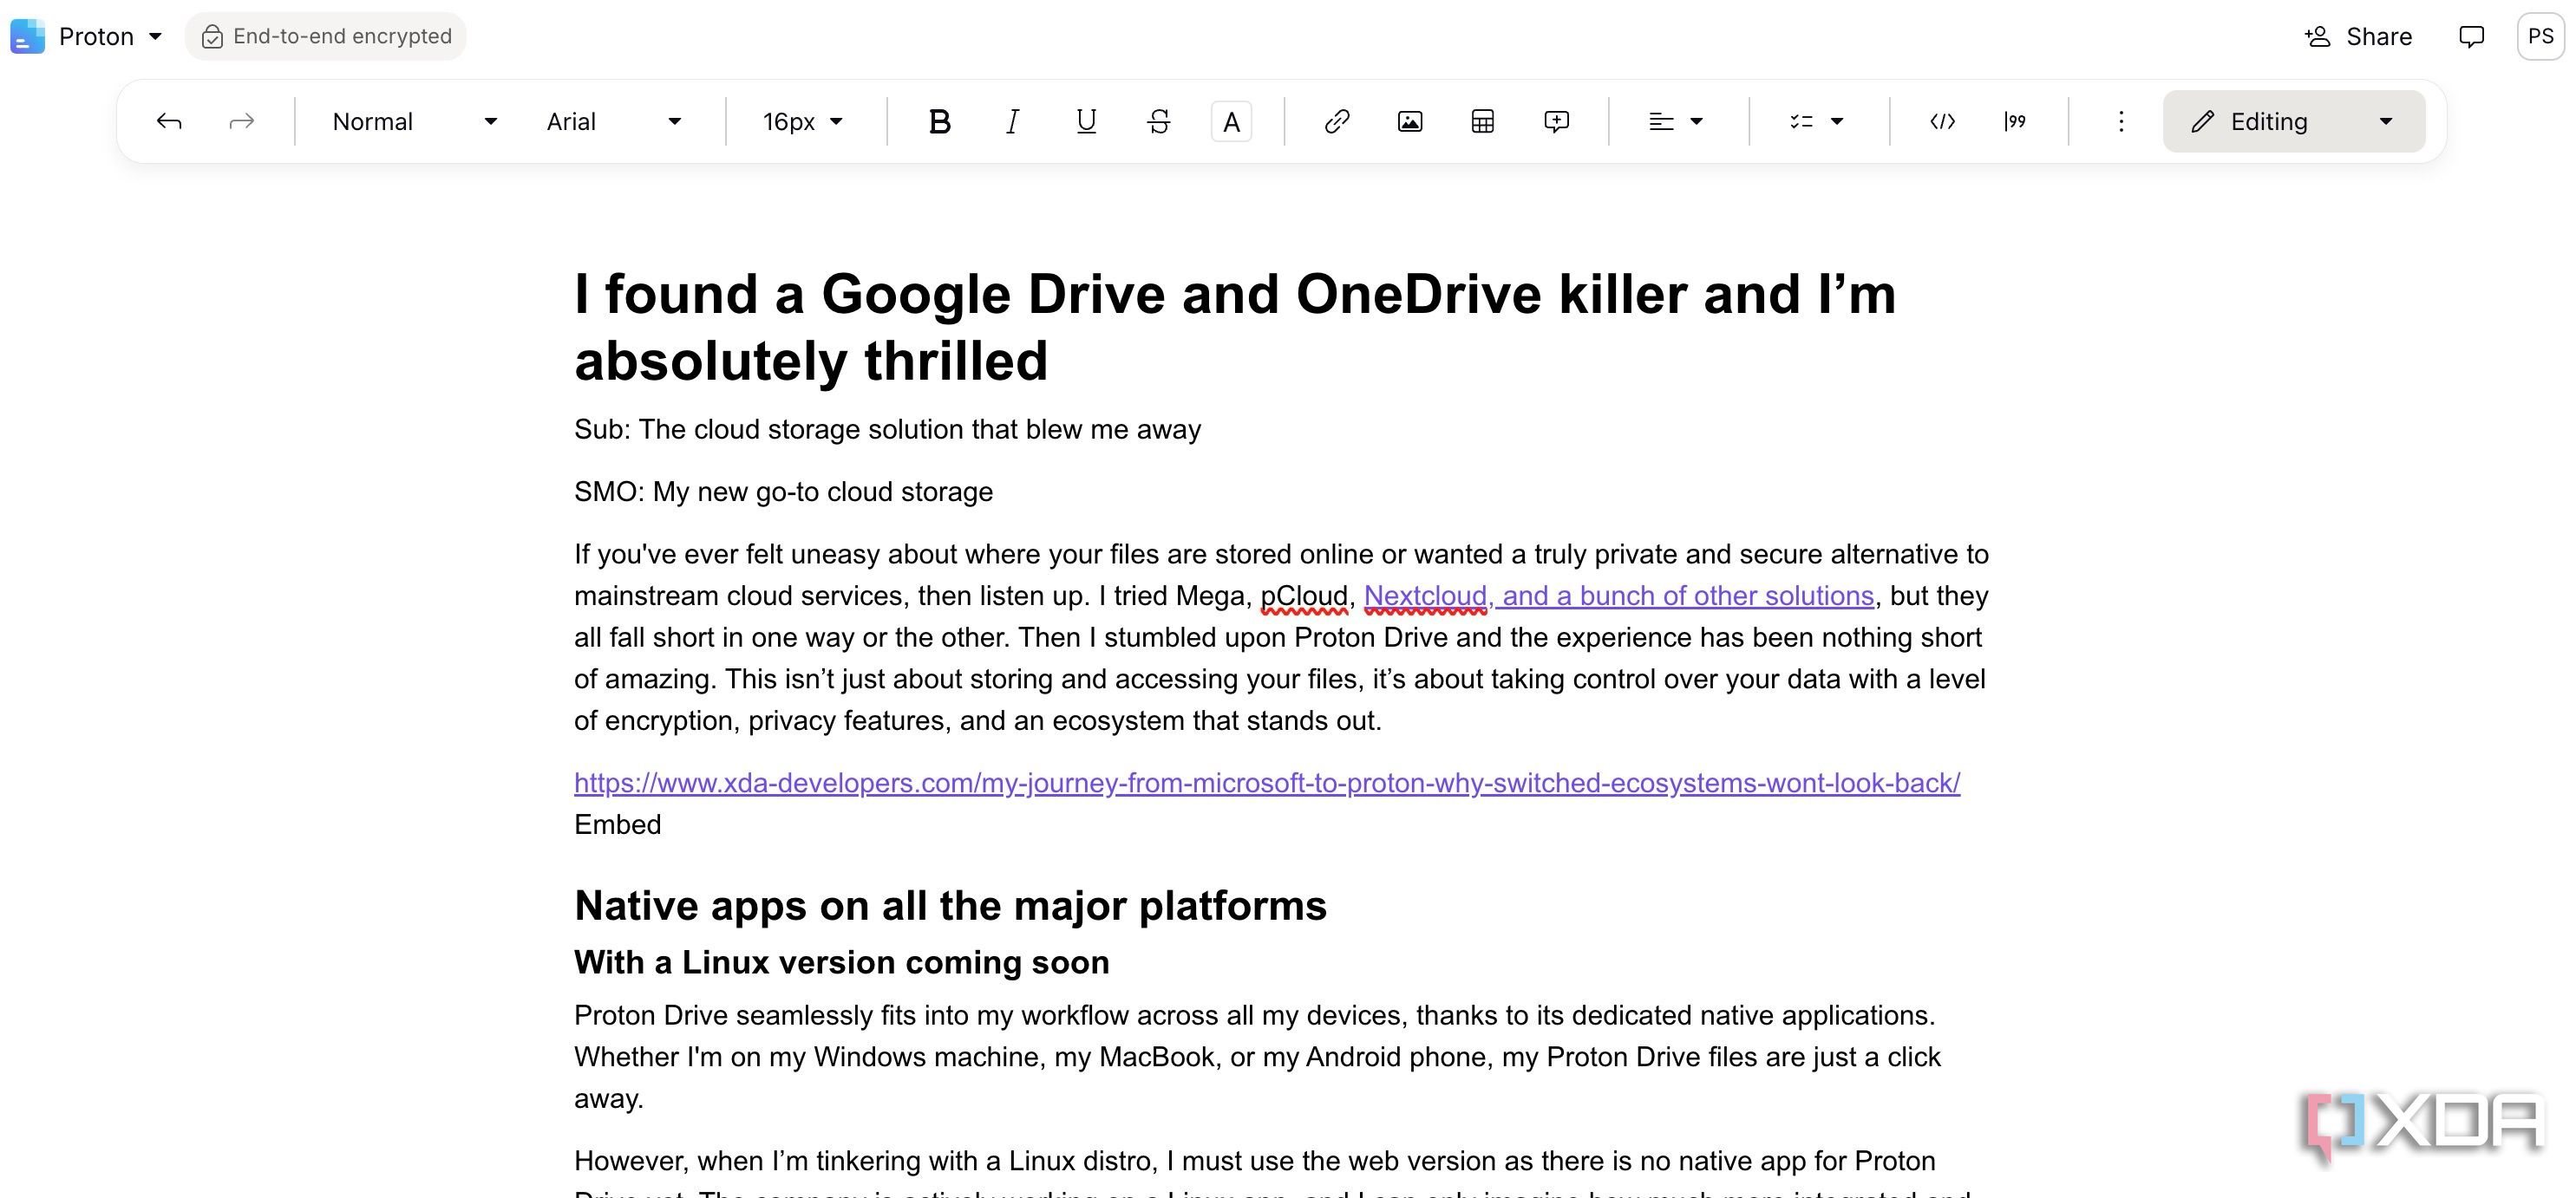Click the redo arrow icon
This screenshot has height=1198, width=2576.
click(x=241, y=122)
